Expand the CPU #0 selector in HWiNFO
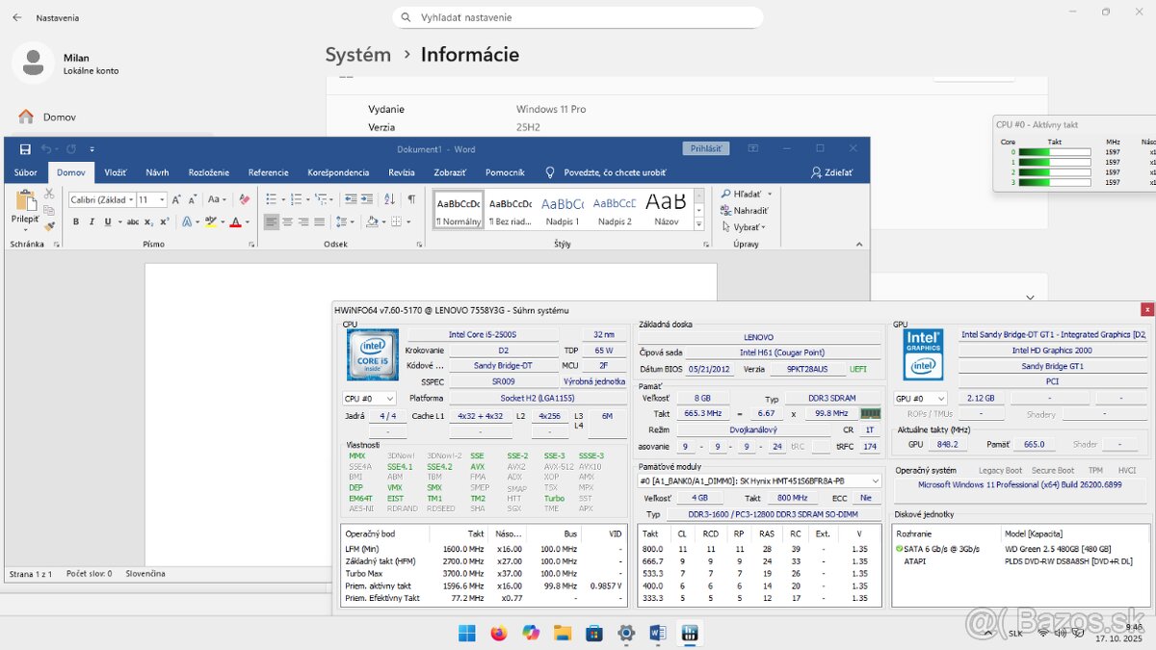Screen dimensions: 1156x650 coord(369,399)
